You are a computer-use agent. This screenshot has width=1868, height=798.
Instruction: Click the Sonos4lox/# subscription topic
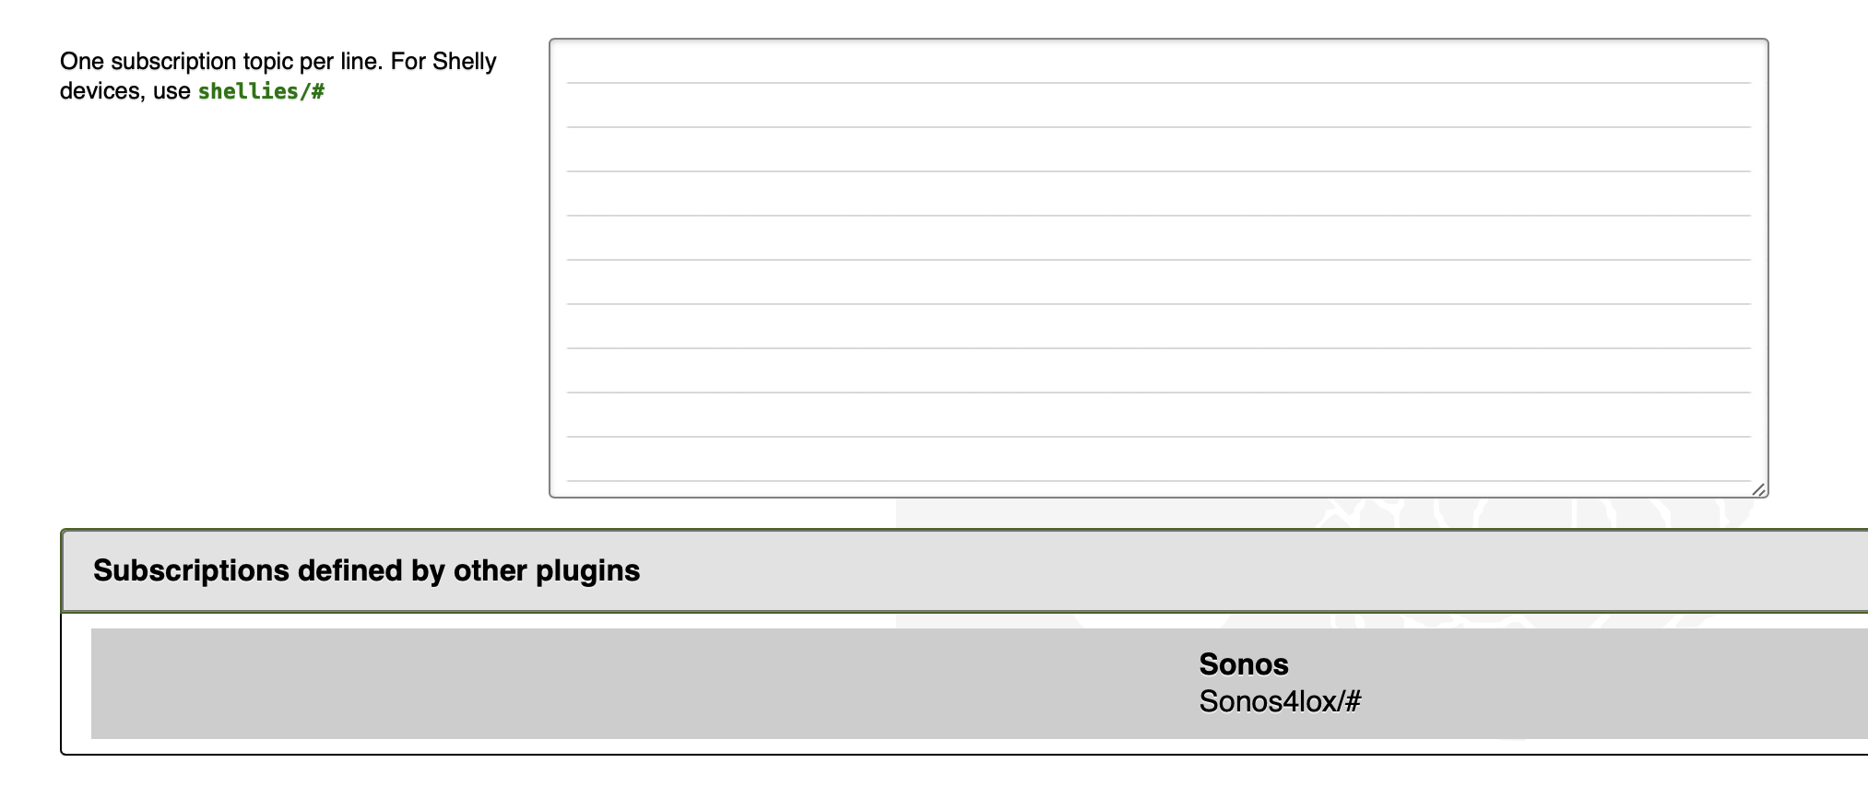1280,702
